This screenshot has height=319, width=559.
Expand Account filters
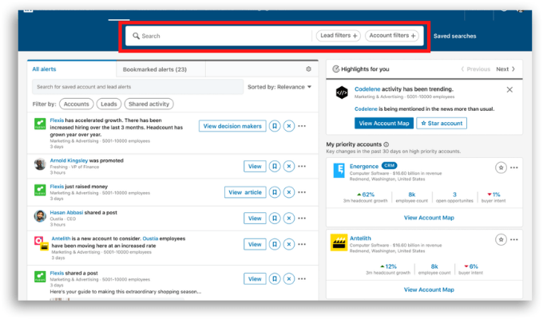(392, 36)
